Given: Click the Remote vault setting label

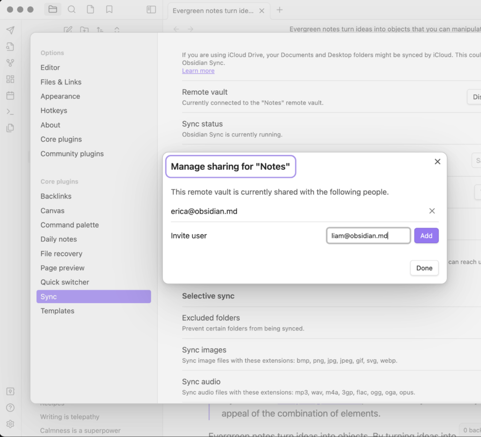Looking at the screenshot, I should coord(205,92).
